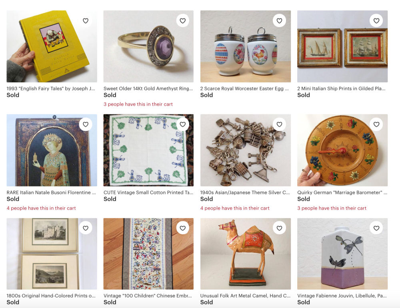The height and width of the screenshot is (308, 400).
Task: Toggle favorite on the cotton printed tablecloth
Action: click(x=183, y=124)
